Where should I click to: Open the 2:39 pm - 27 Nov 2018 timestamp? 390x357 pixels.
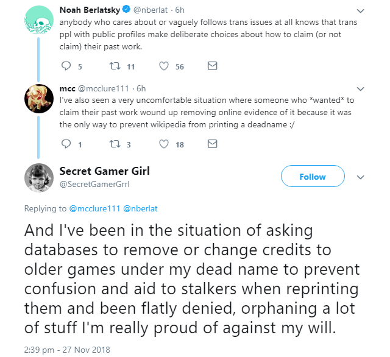click(x=67, y=350)
